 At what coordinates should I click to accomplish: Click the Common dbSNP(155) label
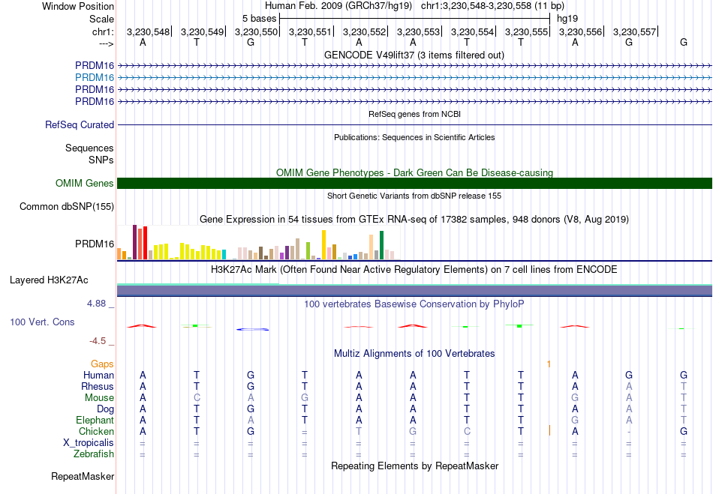click(67, 207)
